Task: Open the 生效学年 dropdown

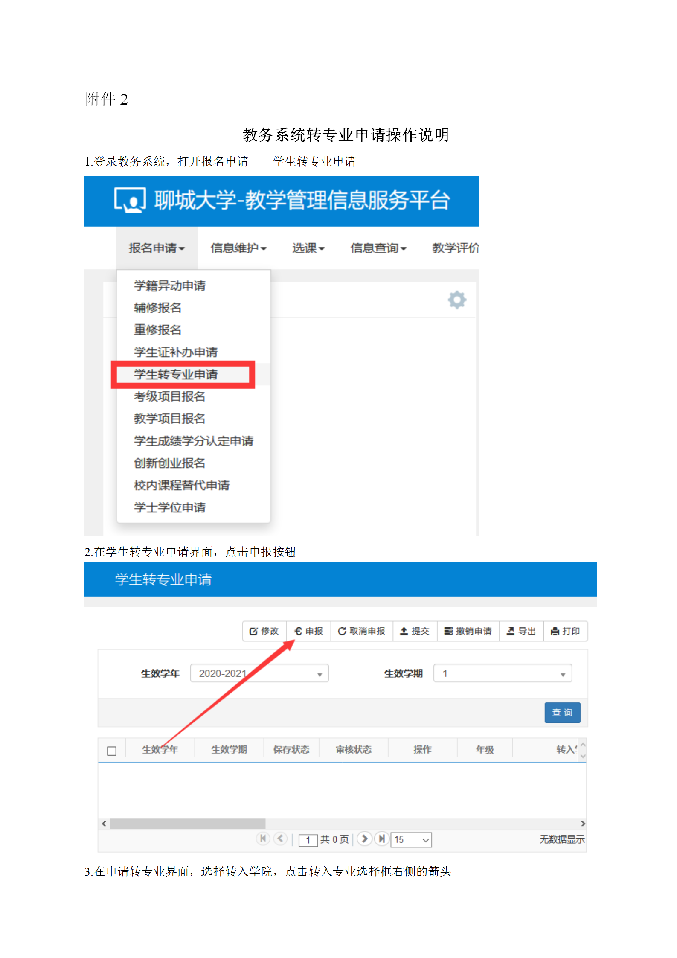Action: (259, 673)
